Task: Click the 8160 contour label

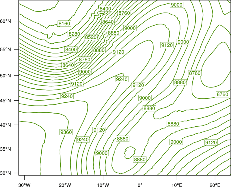Action: [x=64, y=24]
